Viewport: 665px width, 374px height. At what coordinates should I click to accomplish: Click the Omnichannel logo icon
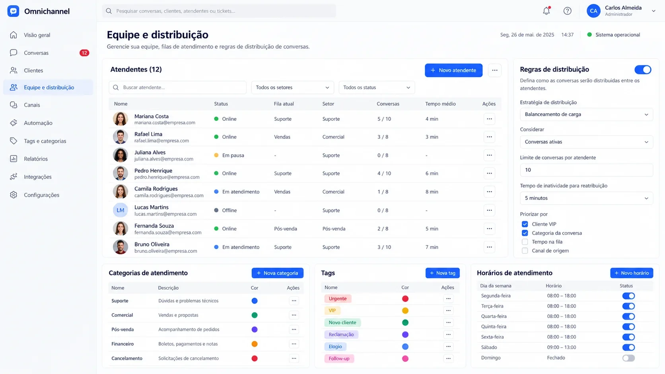tap(13, 11)
